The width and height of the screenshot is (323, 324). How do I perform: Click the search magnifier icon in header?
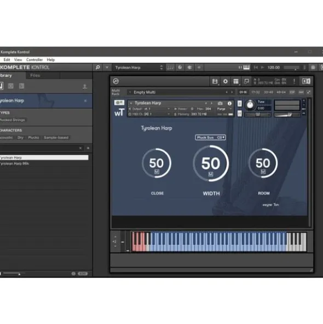pos(98,67)
